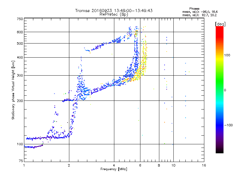This screenshot has height=180, width=240.
Task: Click the y-axis label '100'
Action: [20, 144]
